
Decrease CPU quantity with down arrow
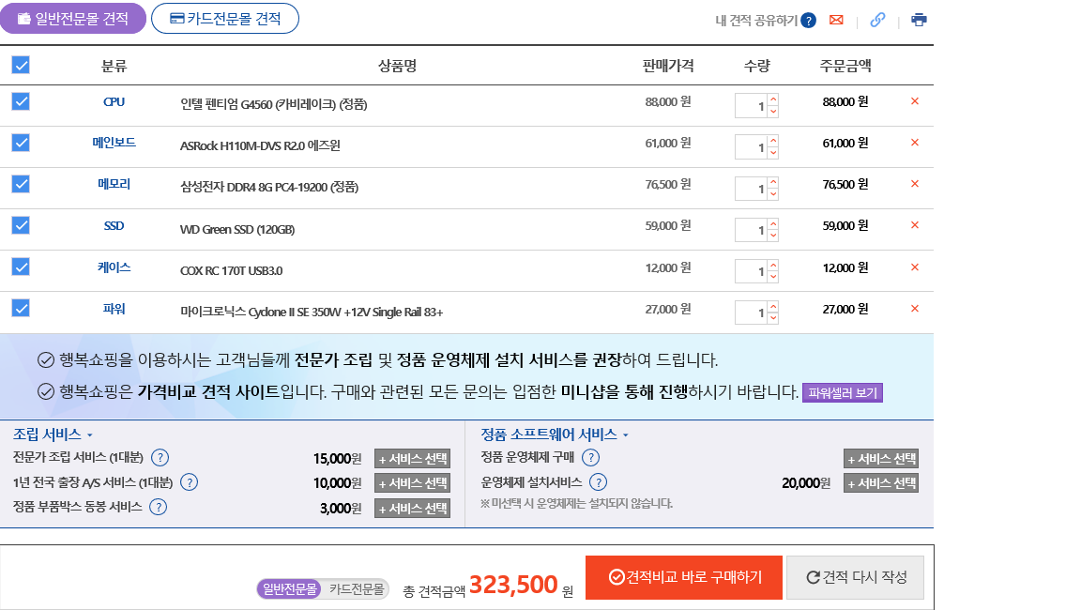pos(773,112)
